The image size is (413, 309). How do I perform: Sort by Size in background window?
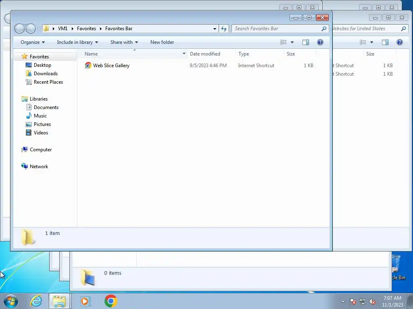tap(370, 54)
